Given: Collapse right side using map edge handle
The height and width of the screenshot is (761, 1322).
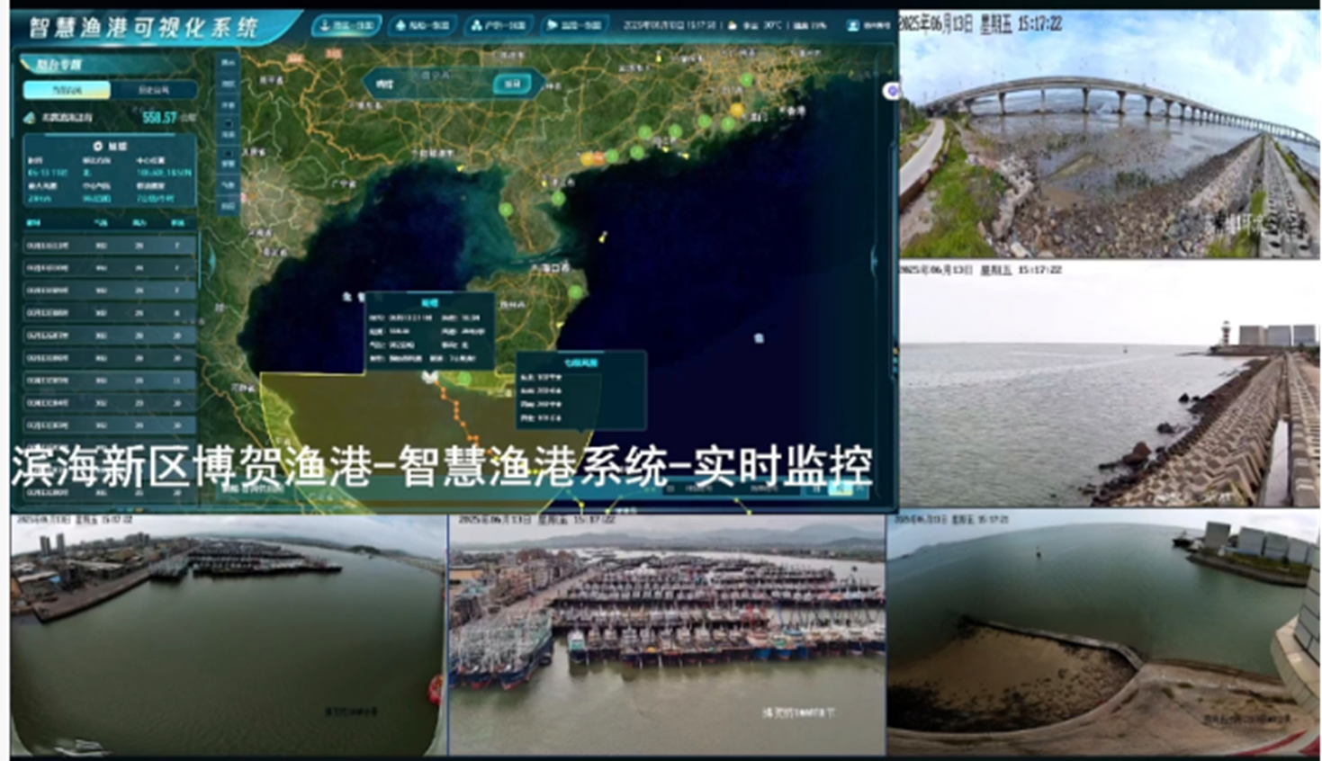Looking at the screenshot, I should (x=874, y=260).
